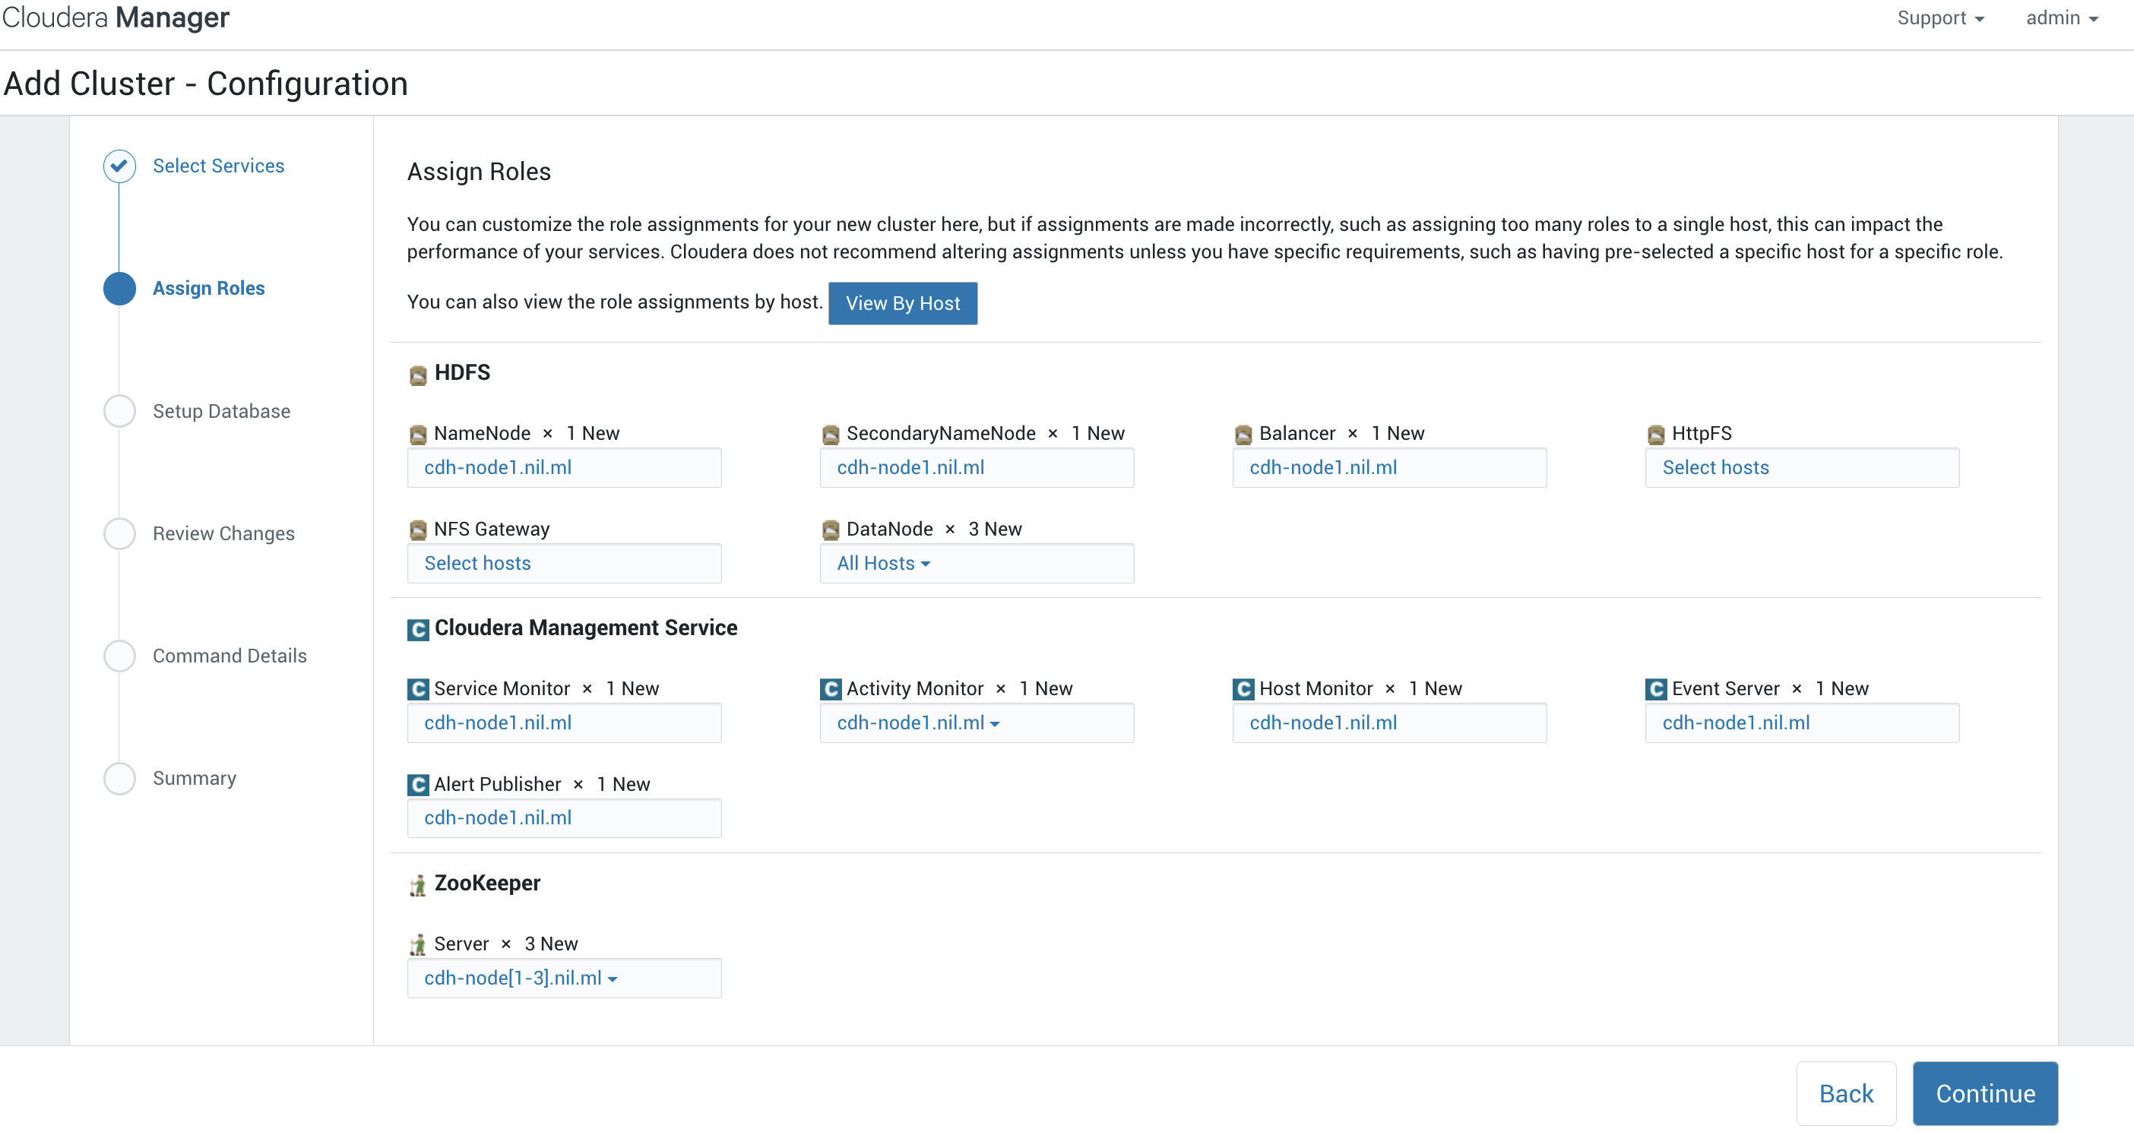Click the Summary step circle
The image size is (2134, 1132).
[x=119, y=779]
